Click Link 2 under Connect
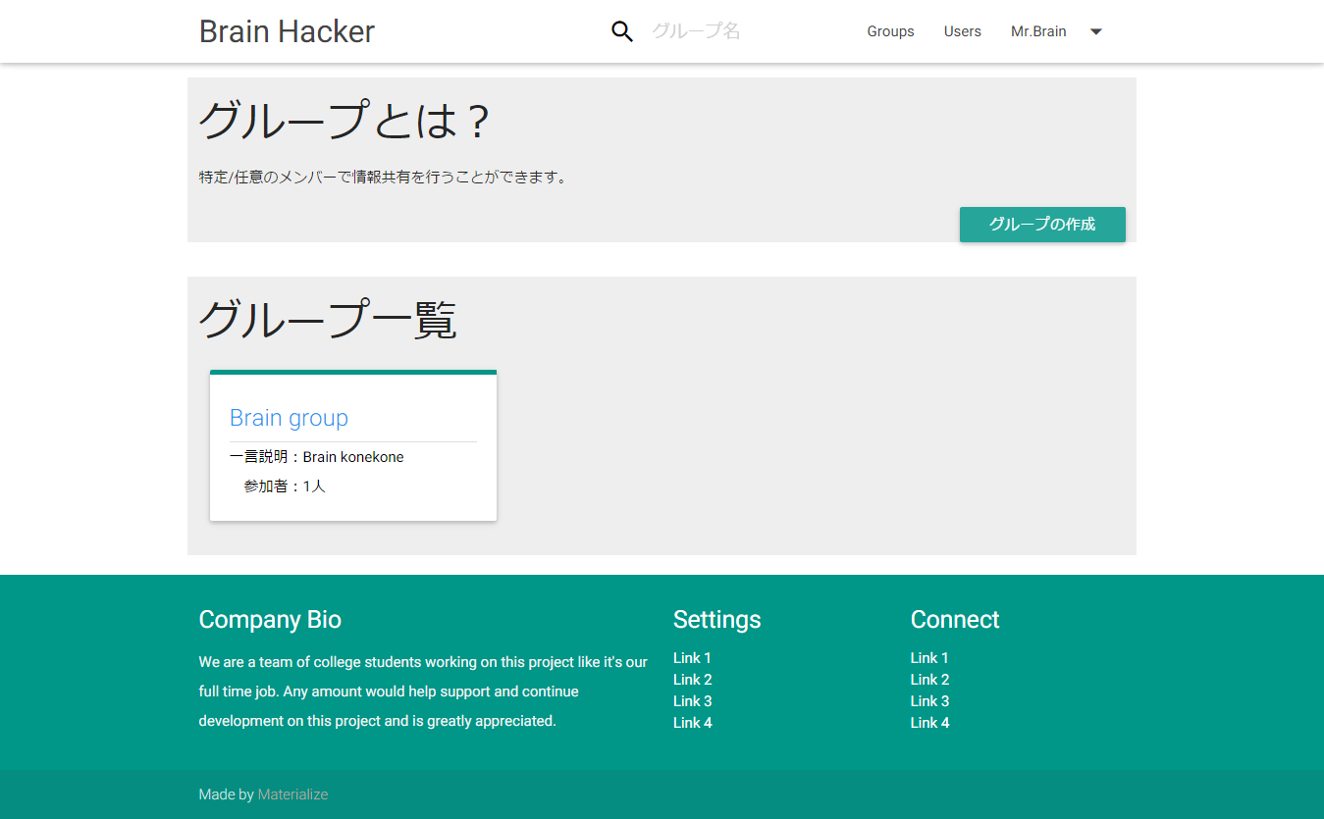 [x=929, y=680]
